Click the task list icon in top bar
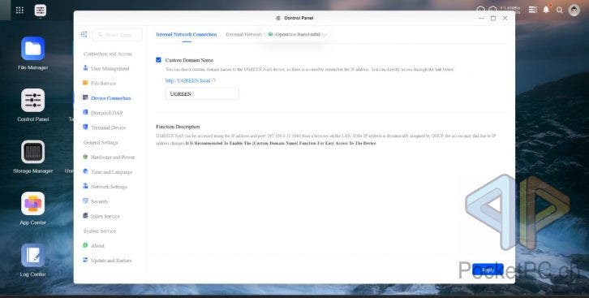The image size is (589, 298). click(x=533, y=10)
